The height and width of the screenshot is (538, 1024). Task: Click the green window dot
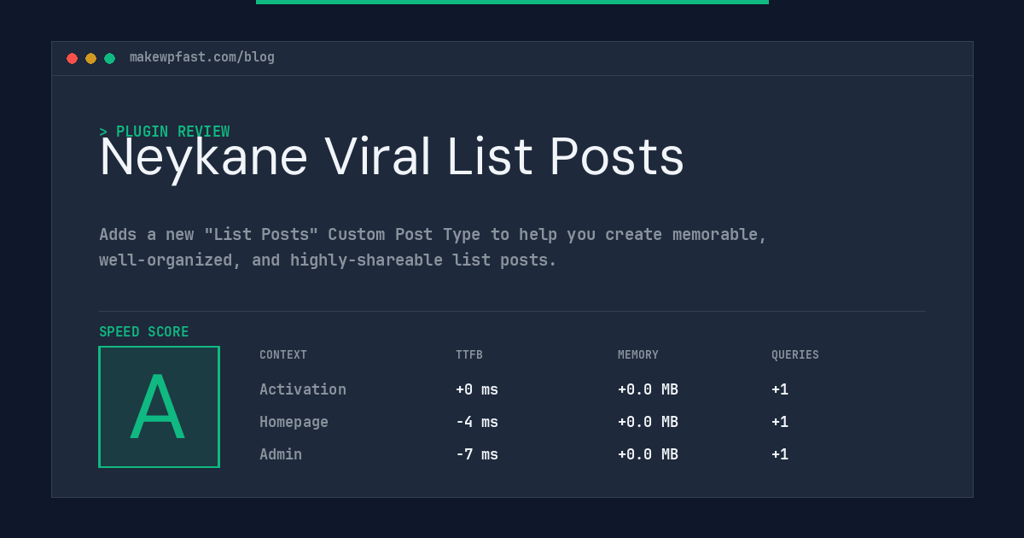pos(109,58)
